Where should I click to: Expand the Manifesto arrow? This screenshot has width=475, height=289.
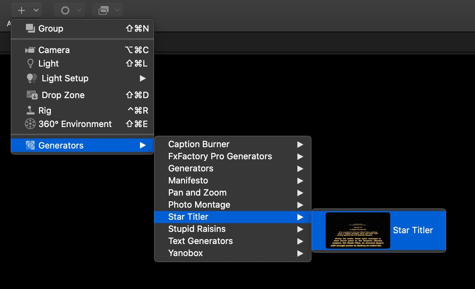coord(300,181)
